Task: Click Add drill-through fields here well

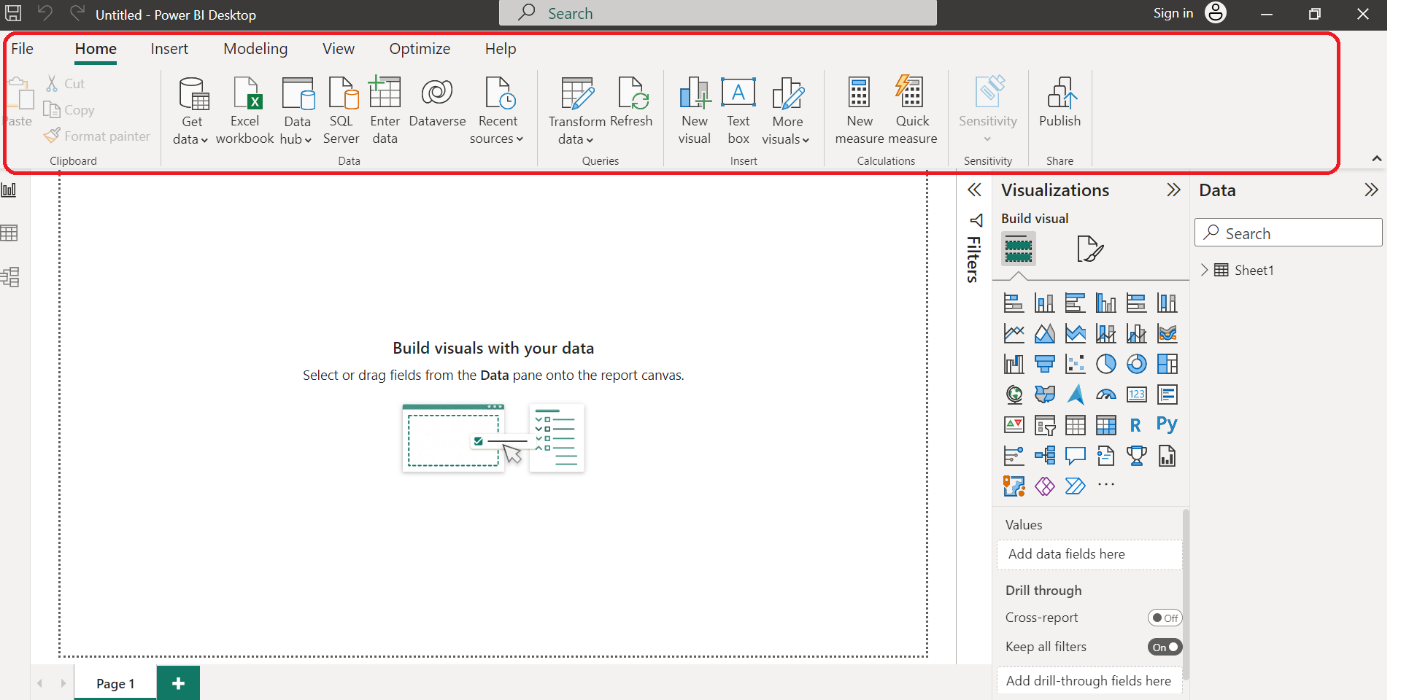Action: (x=1089, y=680)
